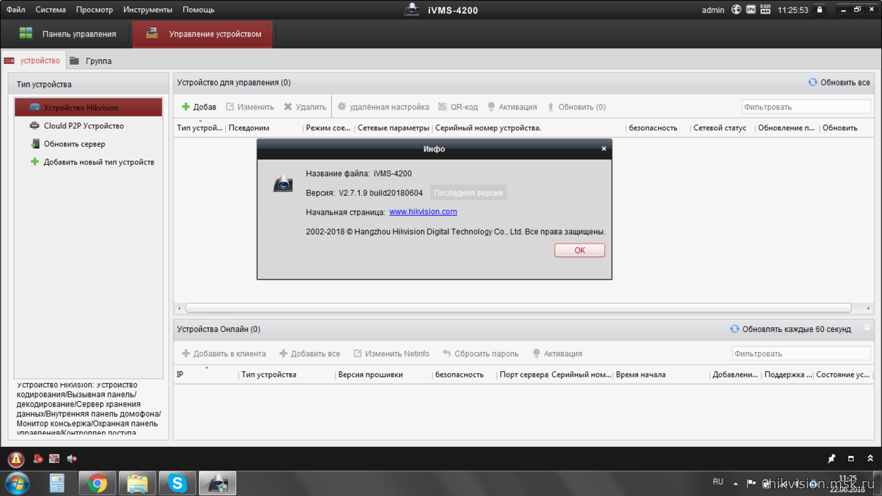This screenshot has height=496, width=882.
Task: Click the Добав add device button
Action: (199, 107)
